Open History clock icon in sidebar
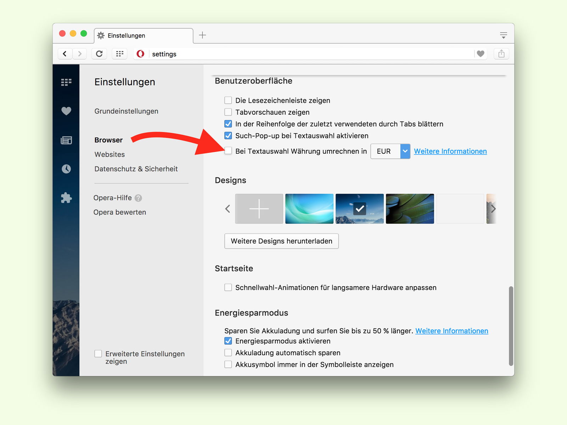 [x=66, y=169]
